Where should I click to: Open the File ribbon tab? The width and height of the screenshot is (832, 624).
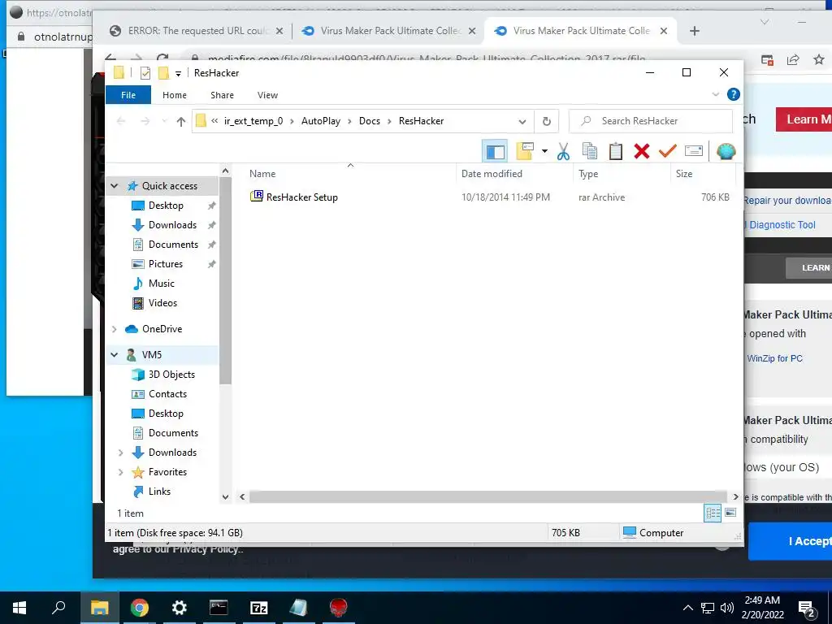point(128,95)
